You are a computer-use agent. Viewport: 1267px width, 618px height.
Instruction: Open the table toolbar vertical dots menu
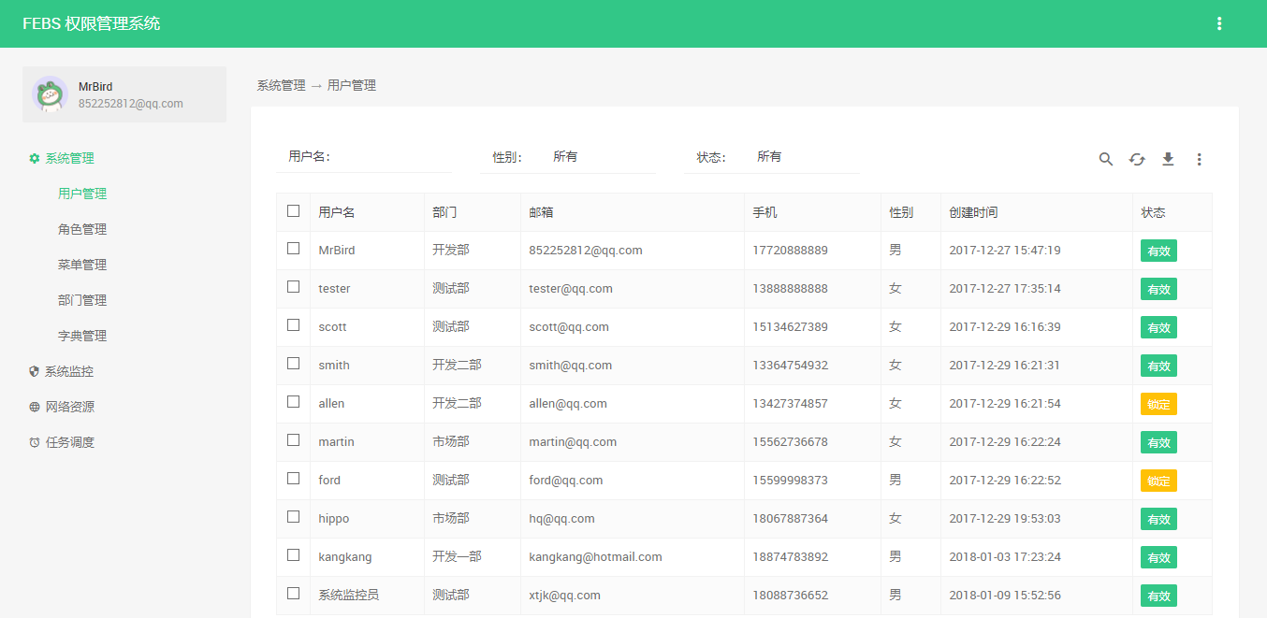pos(1199,159)
